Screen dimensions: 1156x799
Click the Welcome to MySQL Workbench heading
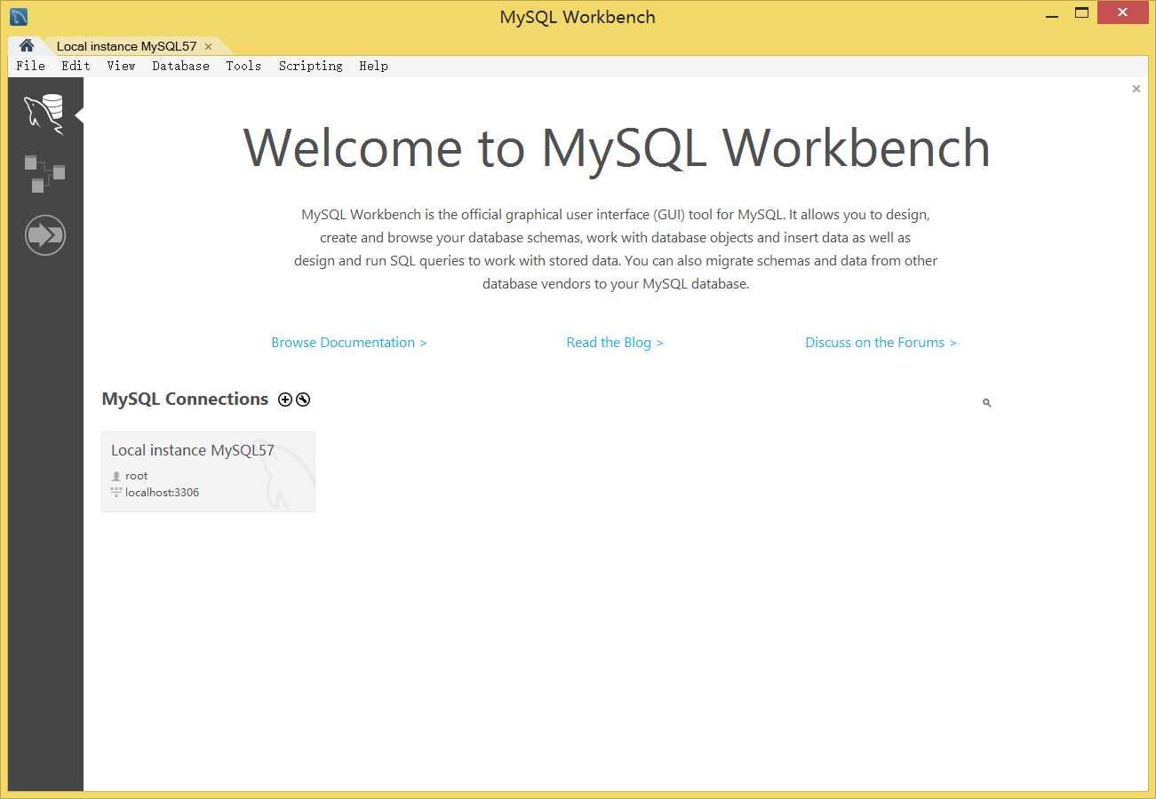(617, 147)
